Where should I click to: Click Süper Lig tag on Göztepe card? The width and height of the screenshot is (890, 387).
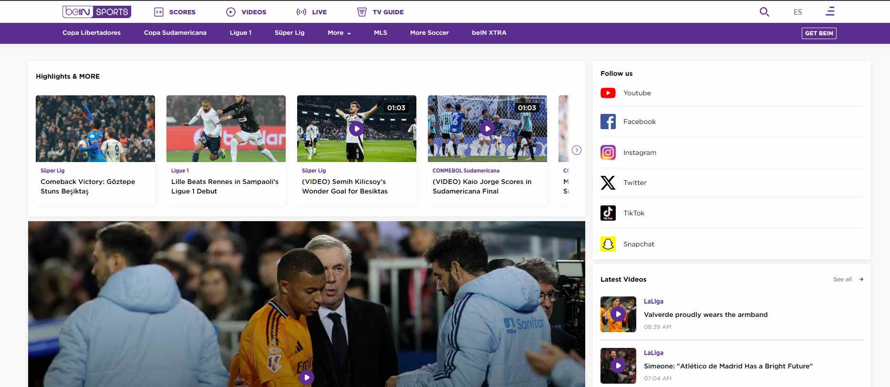tap(52, 171)
